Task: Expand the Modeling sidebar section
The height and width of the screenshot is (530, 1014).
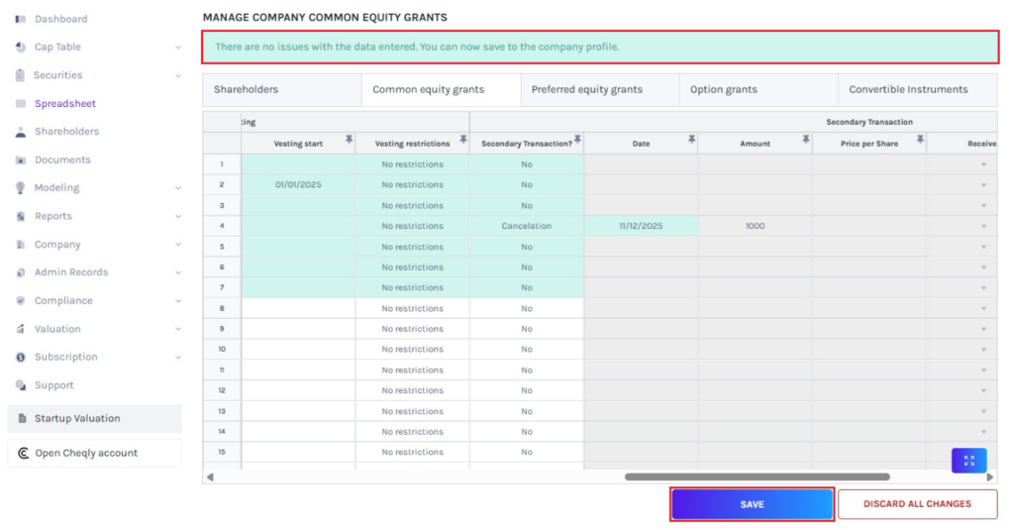Action: 178,188
